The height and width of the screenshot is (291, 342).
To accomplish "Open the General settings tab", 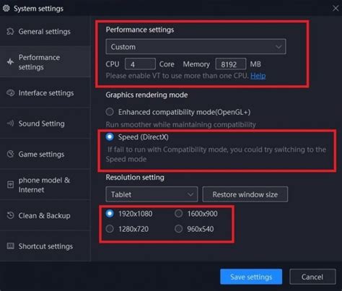I will coord(45,32).
